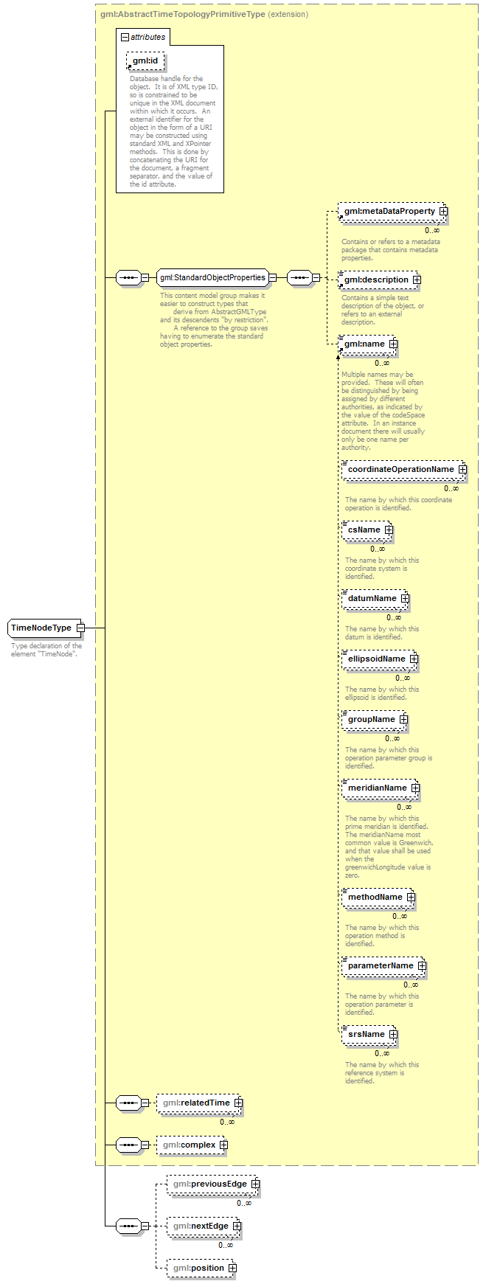Click 'name by which this datum' note

(x=382, y=633)
